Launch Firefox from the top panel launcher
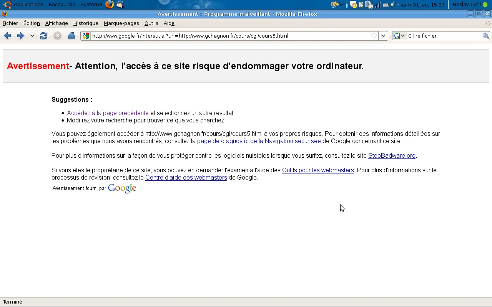The height and width of the screenshot is (307, 492). coord(110,5)
